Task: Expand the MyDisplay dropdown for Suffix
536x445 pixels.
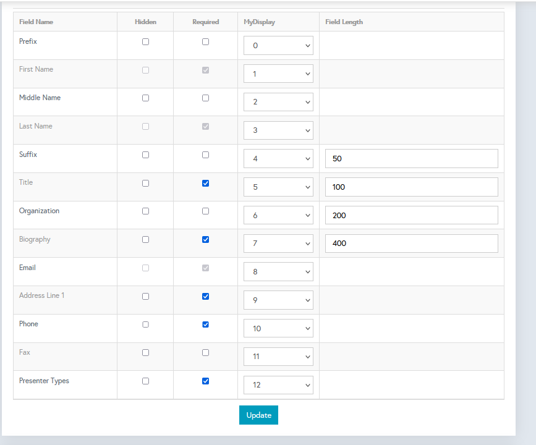Action: pos(278,159)
